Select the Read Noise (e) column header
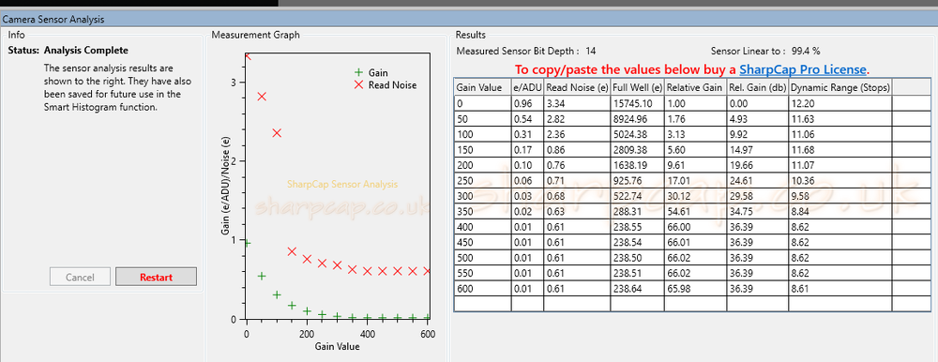Image resolution: width=938 pixels, height=362 pixels. tap(577, 87)
